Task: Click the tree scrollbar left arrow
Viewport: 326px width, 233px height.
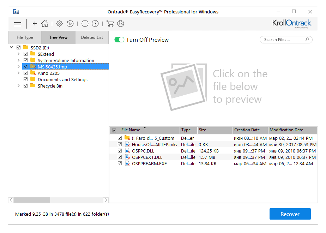Action: click(x=11, y=200)
